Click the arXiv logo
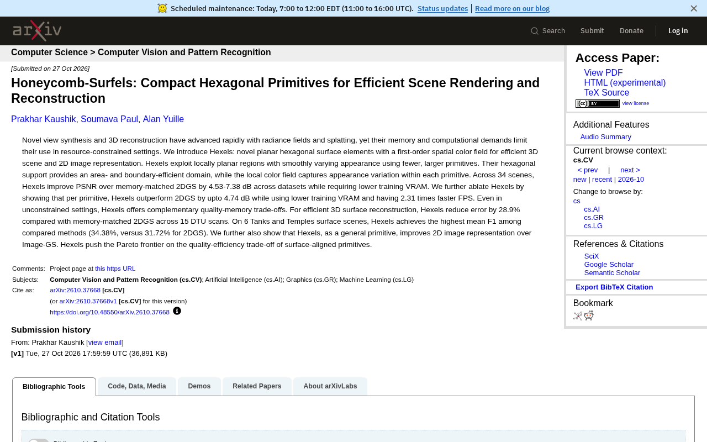Screen dimensions: 707x442 [37, 30]
